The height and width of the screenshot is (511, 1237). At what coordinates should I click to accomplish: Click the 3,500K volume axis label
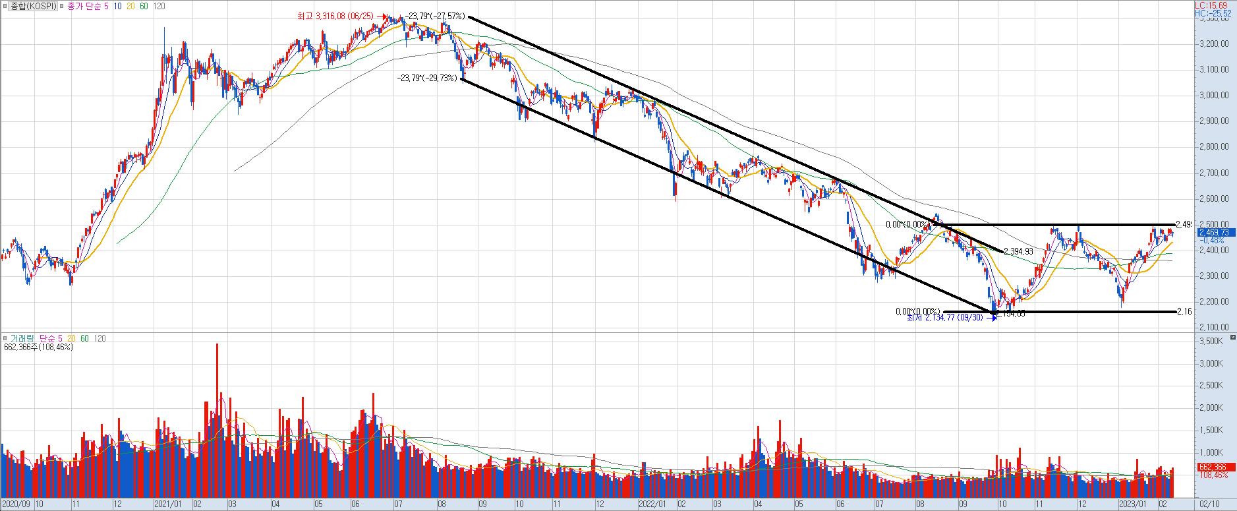click(1211, 342)
